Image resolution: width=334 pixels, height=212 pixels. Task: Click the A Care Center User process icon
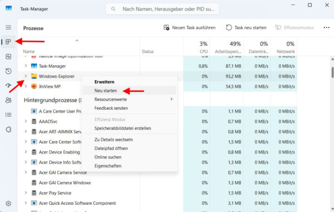click(x=34, y=111)
